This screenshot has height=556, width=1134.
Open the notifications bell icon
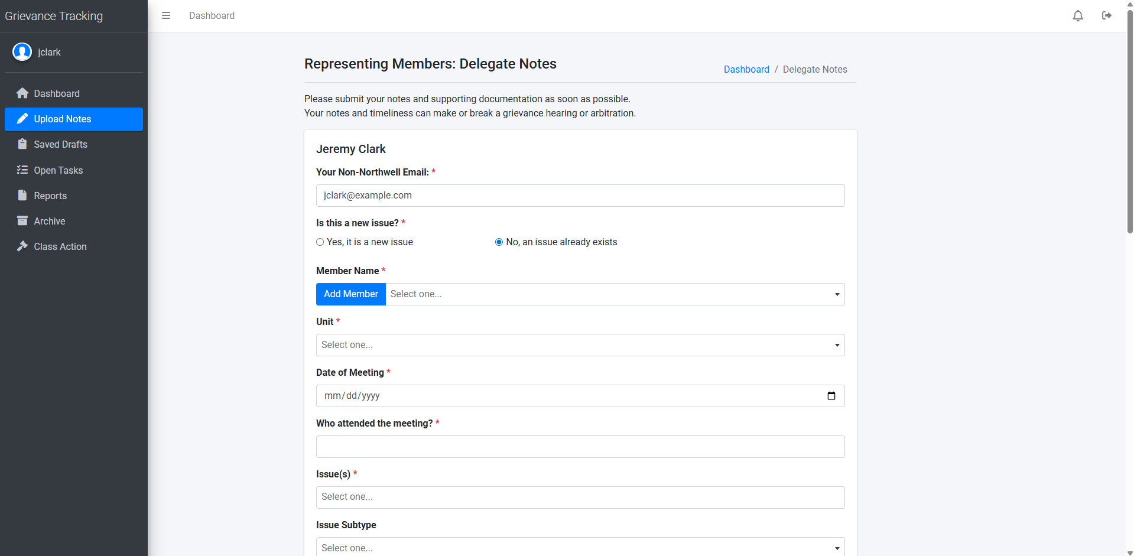(x=1078, y=16)
